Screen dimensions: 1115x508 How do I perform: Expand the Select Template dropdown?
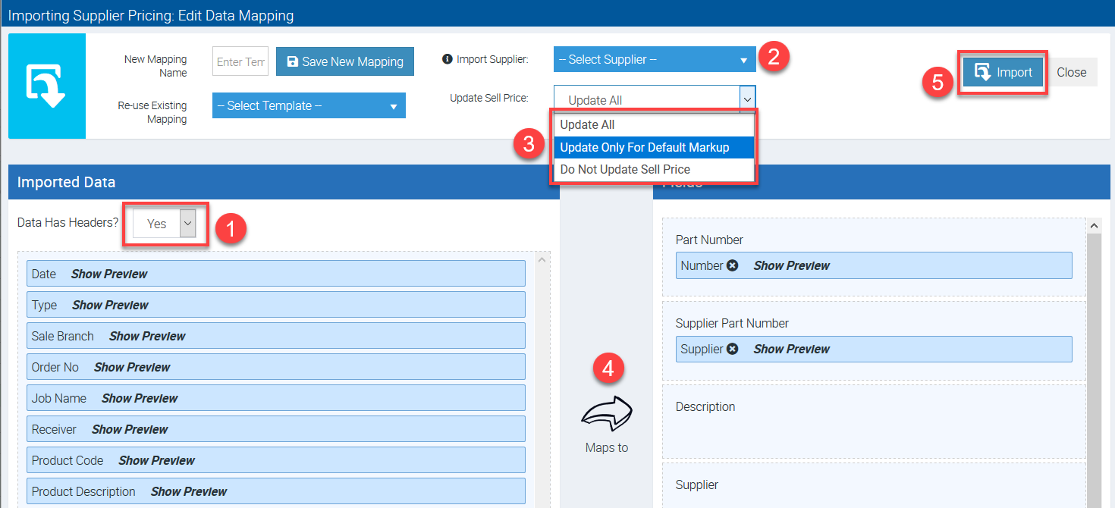click(x=308, y=106)
